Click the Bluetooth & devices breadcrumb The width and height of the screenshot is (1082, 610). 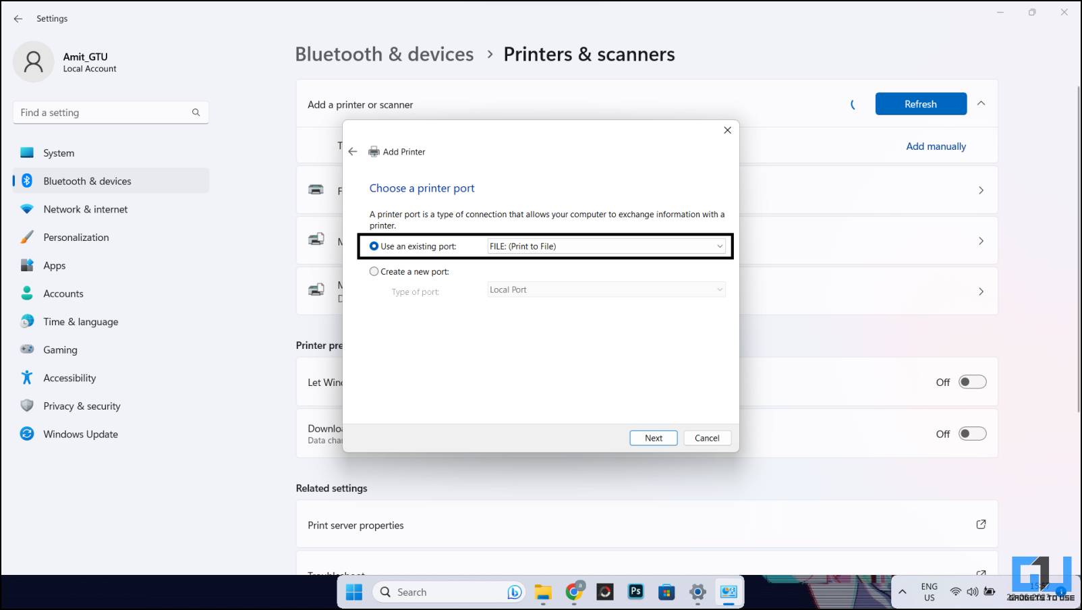(385, 54)
